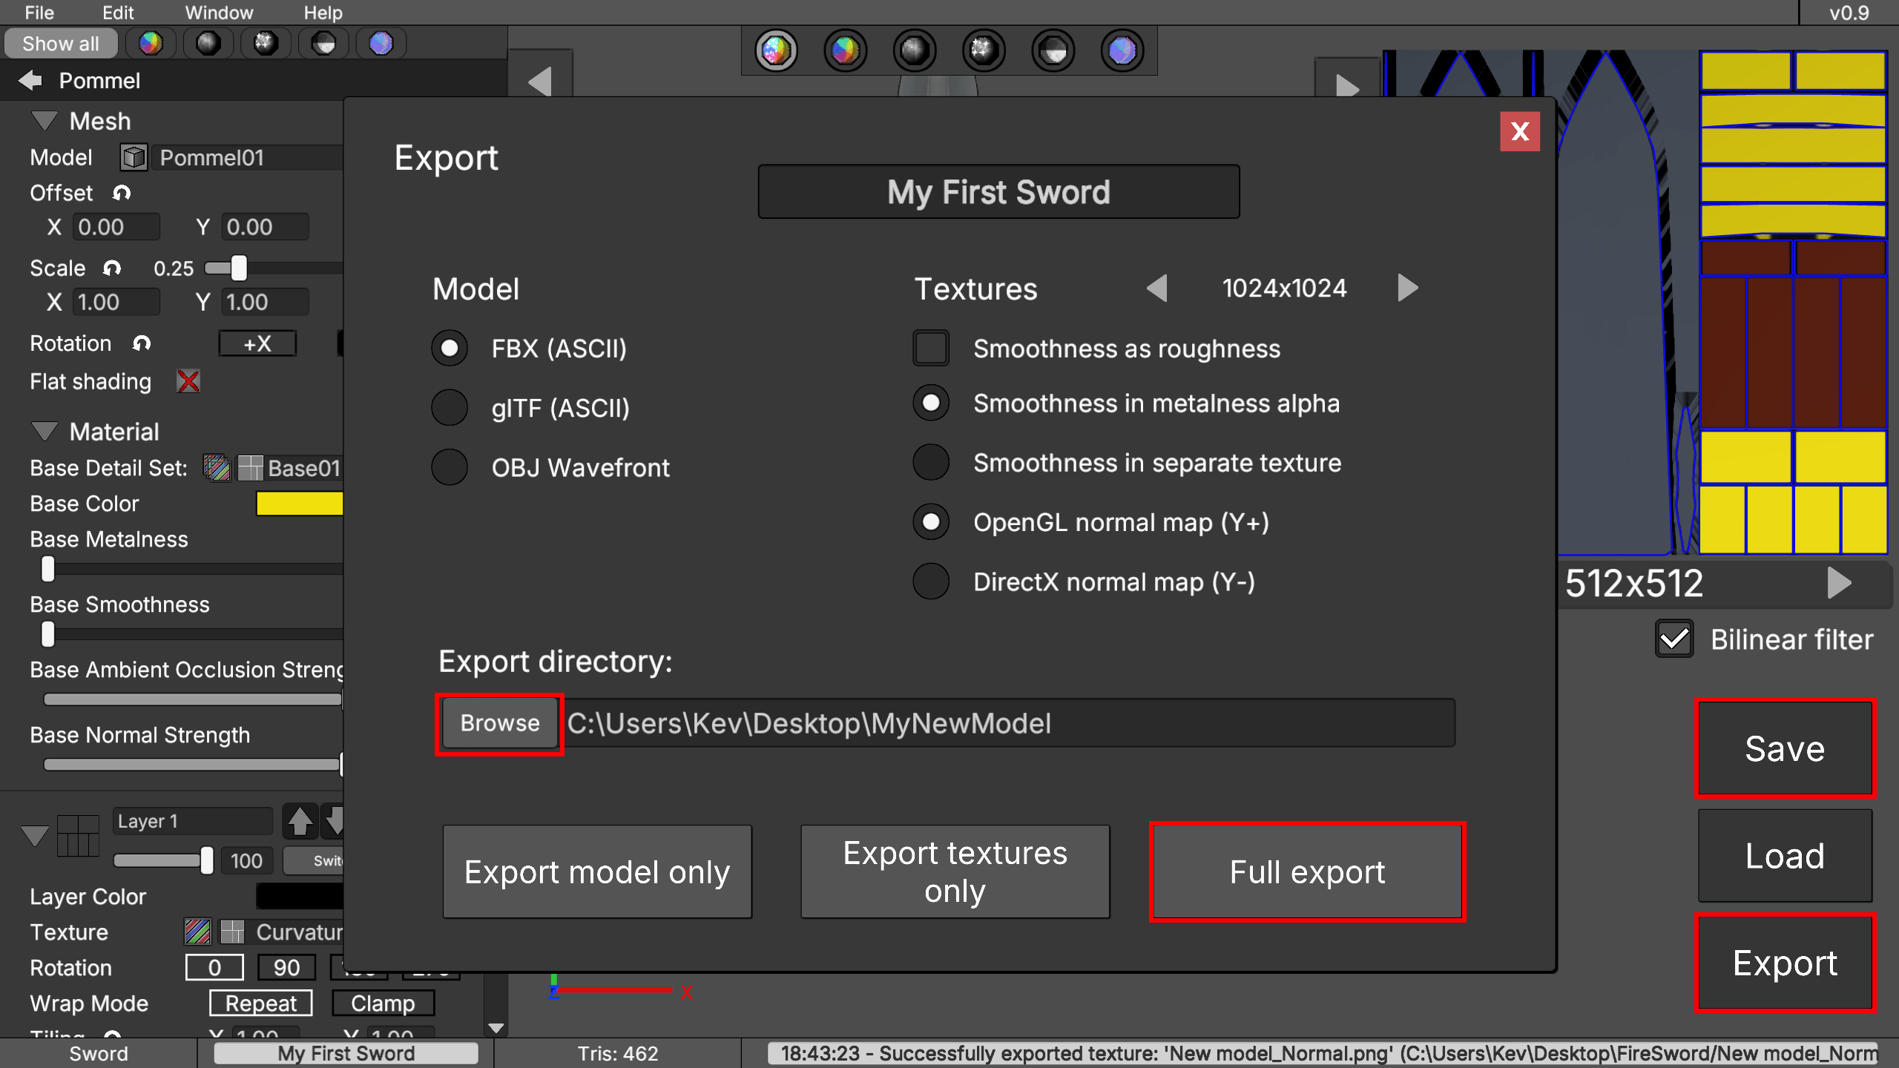Screen dimensions: 1899x1068
Task: Click the left-panel blue normal sphere icon
Action: point(381,43)
